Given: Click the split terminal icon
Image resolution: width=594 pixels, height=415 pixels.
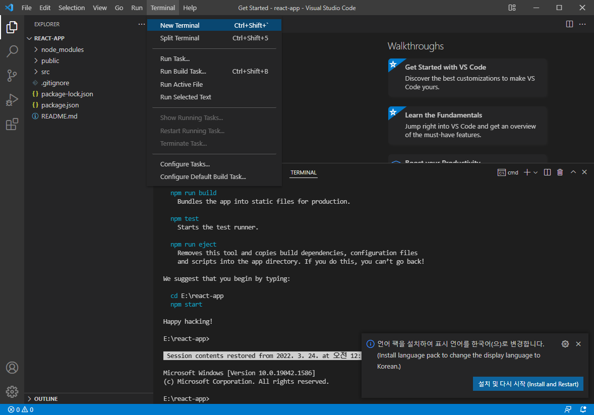Looking at the screenshot, I should coord(548,172).
